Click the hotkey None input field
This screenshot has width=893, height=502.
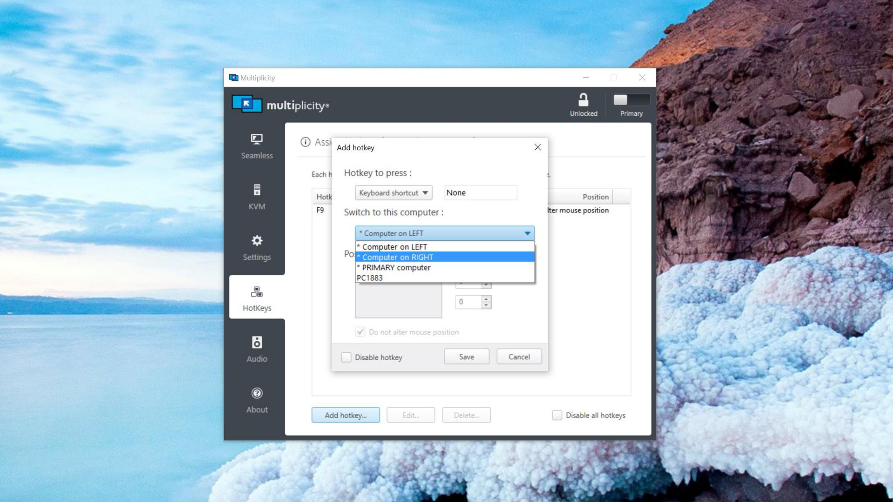[x=480, y=193]
